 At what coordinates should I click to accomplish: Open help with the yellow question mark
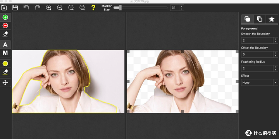click(x=93, y=8)
